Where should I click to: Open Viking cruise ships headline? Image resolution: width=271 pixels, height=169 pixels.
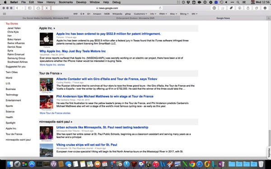tap(87, 145)
